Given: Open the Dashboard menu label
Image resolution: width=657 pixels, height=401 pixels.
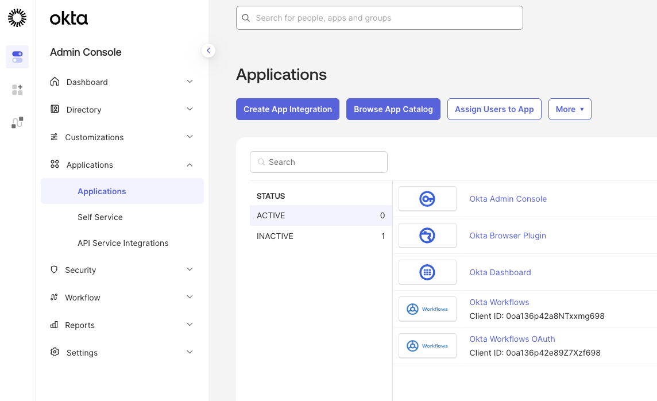Looking at the screenshot, I should (87, 82).
